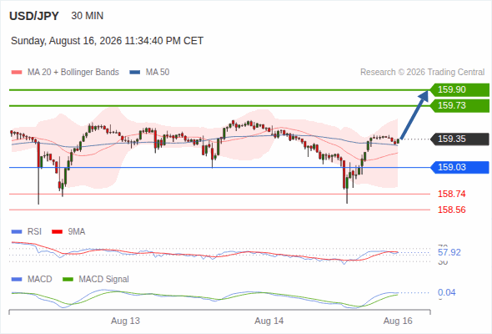Click the USD/JPY pair title
The image size is (492, 334).
34,16
